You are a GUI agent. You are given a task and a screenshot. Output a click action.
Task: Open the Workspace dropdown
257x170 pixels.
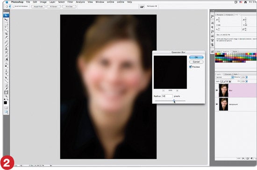(152, 6)
